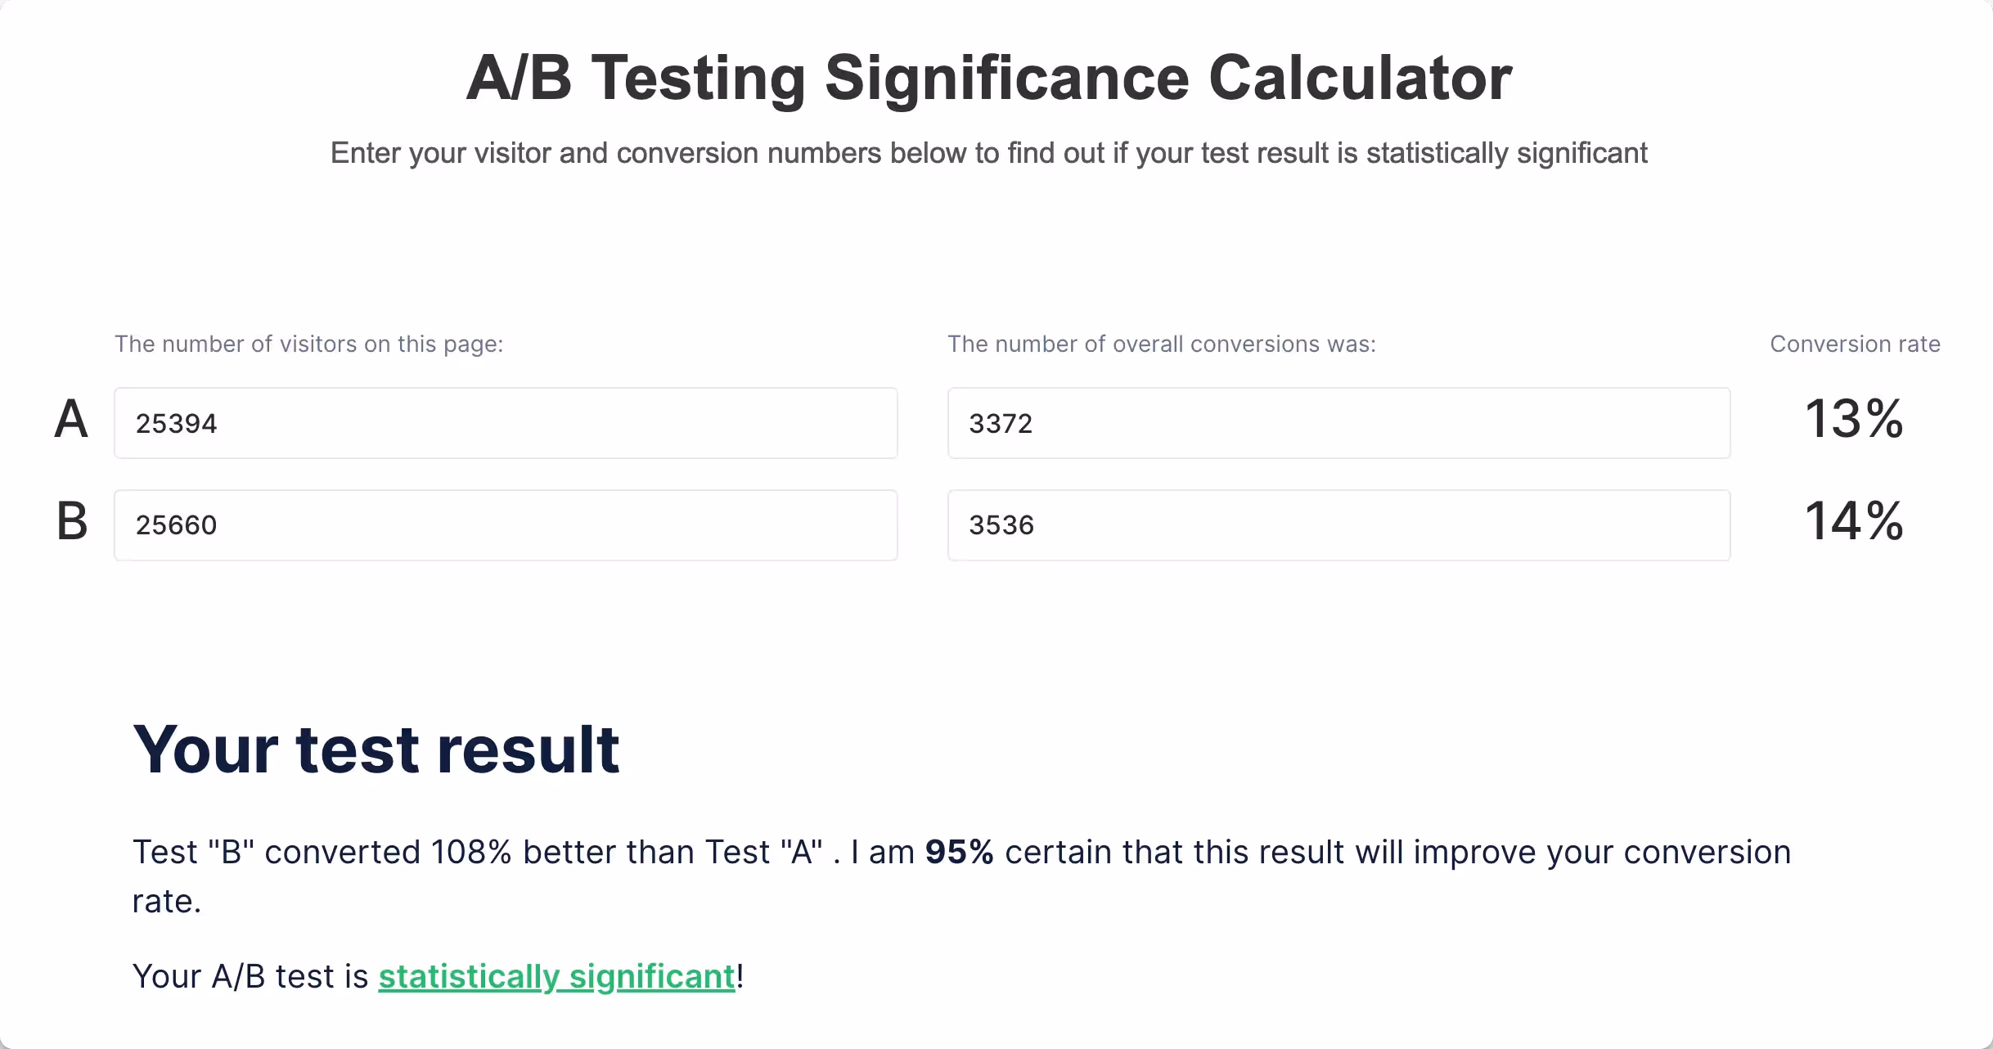Screen dimensions: 1993x1049
Task: Click the word "rate." ending the result
Action: 167,901
